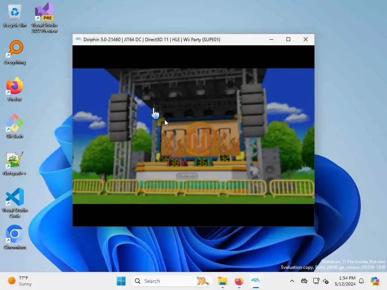Click the Dolphin icon in the title bar
Viewport: 387px width, 290px height.
tap(78, 39)
